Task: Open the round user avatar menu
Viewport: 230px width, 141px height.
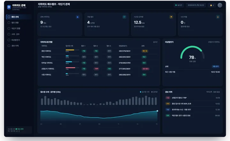Action: [x=220, y=5]
